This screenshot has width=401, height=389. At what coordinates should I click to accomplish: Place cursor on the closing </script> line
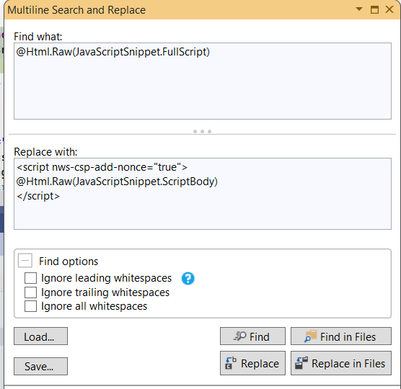point(38,196)
